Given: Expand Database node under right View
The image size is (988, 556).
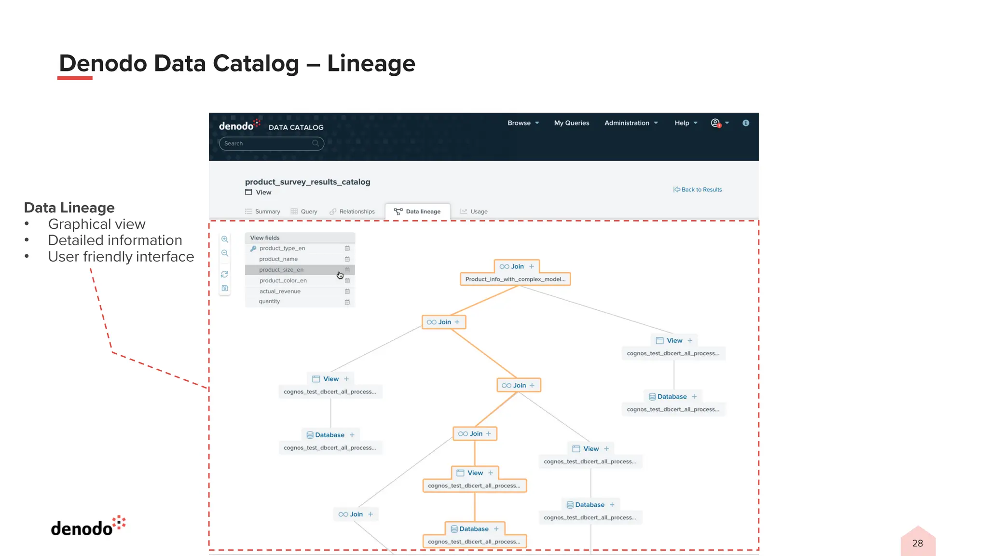Looking at the screenshot, I should pyautogui.click(x=694, y=397).
